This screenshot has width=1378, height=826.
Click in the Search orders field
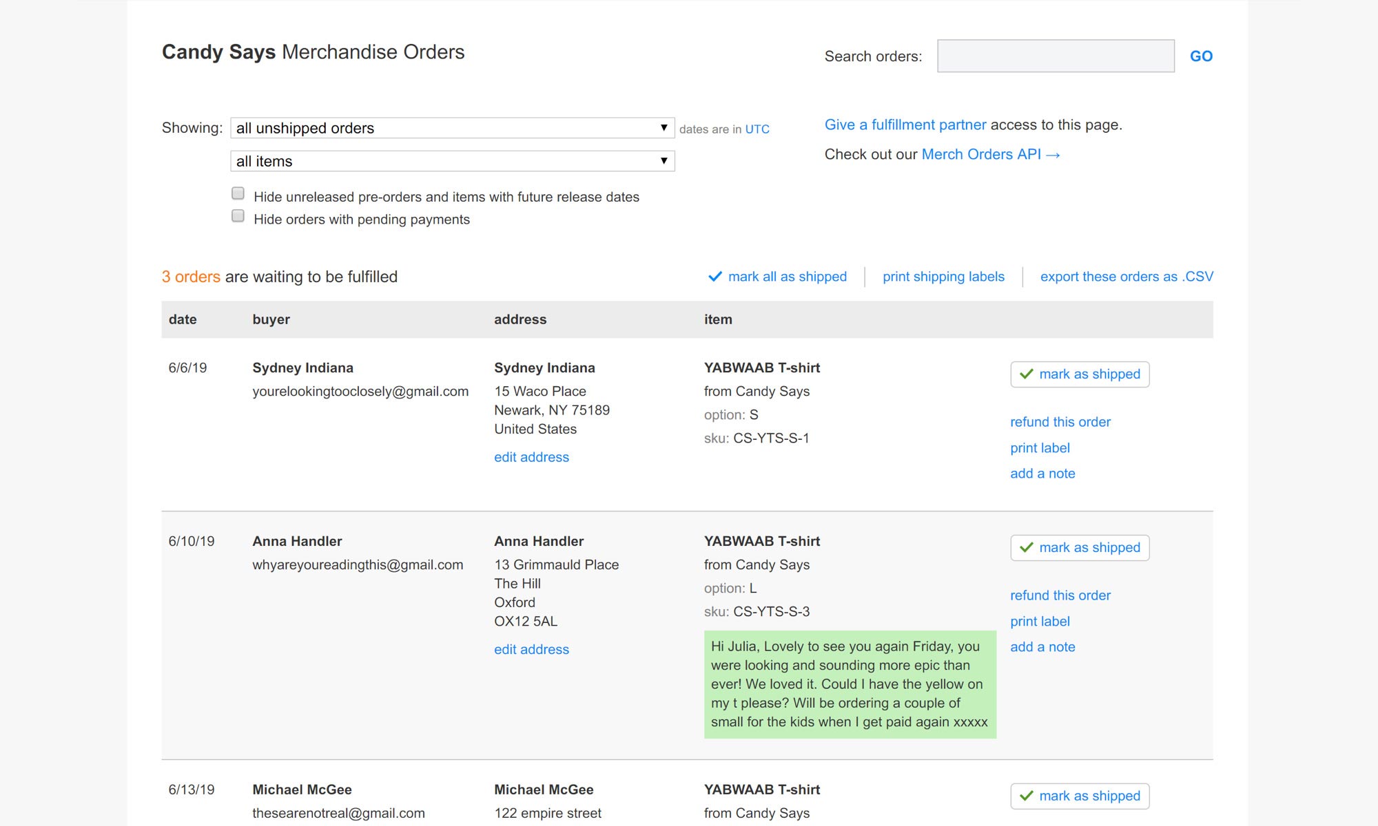(1055, 56)
